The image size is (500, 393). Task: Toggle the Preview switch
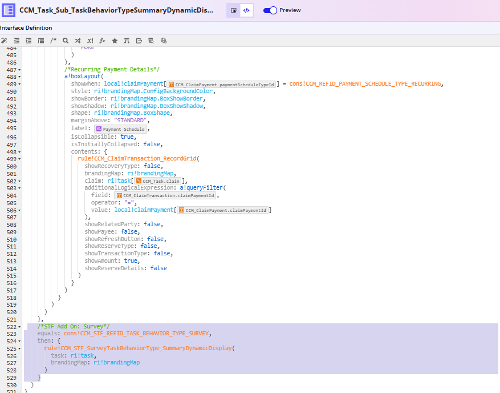point(270,10)
